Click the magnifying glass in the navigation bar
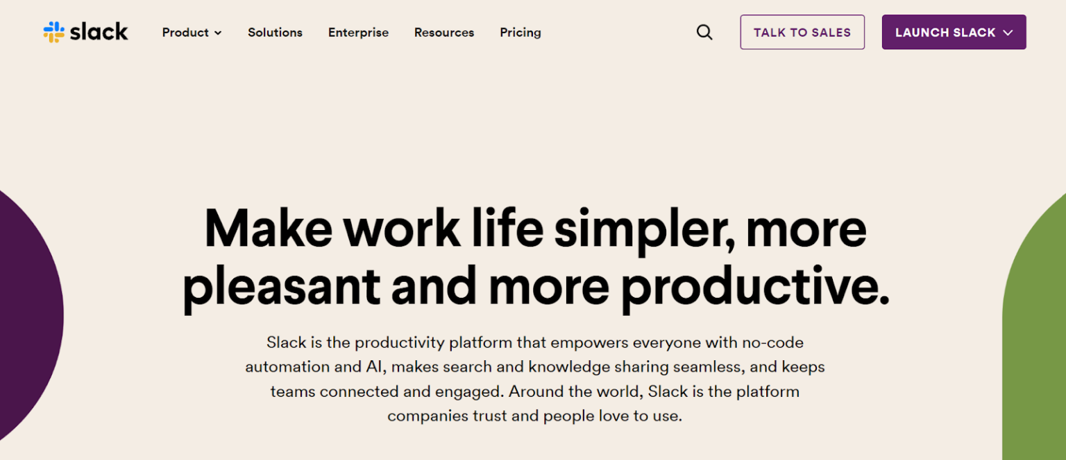1066x460 pixels. click(704, 32)
